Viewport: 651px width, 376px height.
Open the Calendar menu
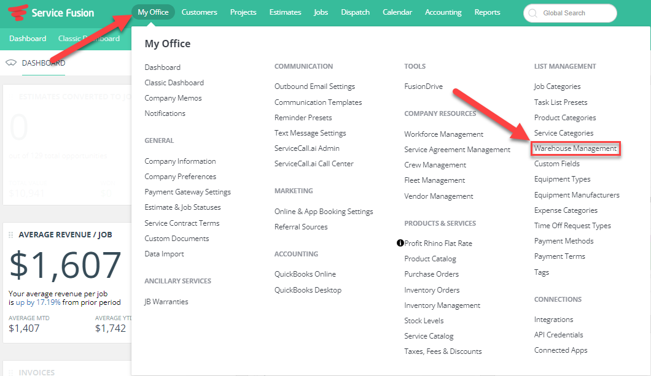397,12
